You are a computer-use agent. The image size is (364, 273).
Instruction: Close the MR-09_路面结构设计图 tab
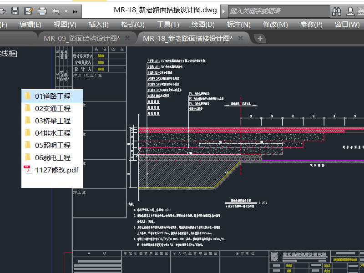tap(127, 38)
